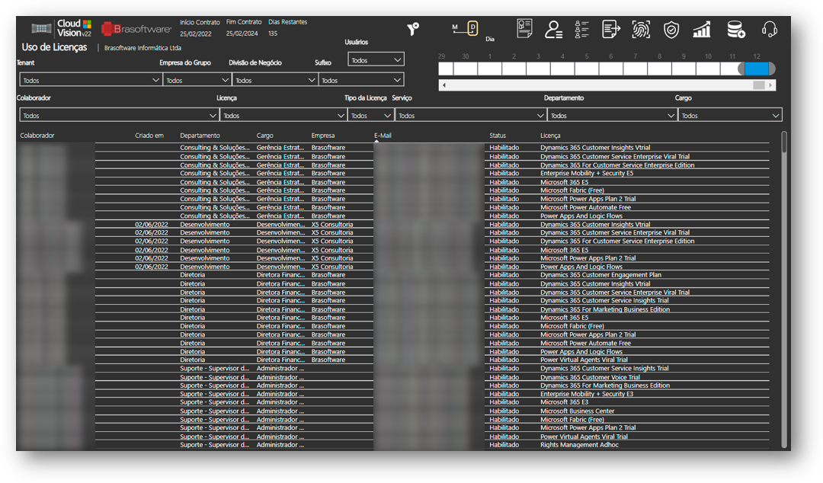
Task: Sort by the Empresa column header
Action: (x=323, y=136)
